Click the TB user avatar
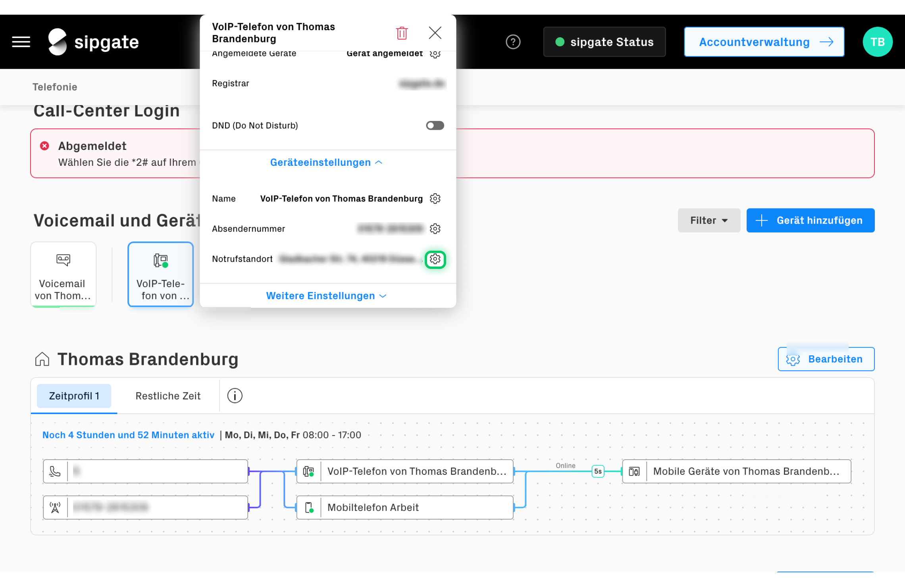Screen dimensions: 905x587 coord(877,42)
